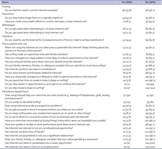Click the value '104 (104)'

pos(150,88)
